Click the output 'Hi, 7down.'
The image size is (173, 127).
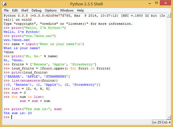[x=14, y=60]
